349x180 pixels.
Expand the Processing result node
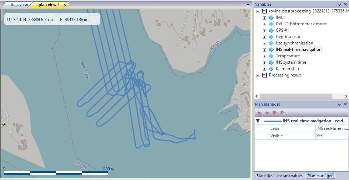258,75
